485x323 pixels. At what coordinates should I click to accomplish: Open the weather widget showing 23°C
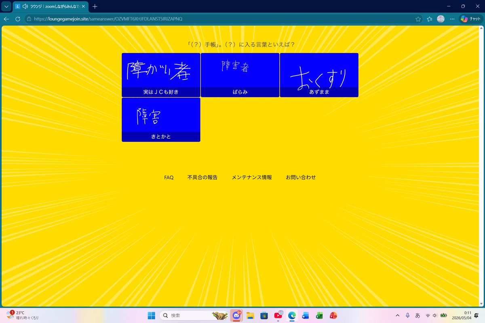click(23, 315)
